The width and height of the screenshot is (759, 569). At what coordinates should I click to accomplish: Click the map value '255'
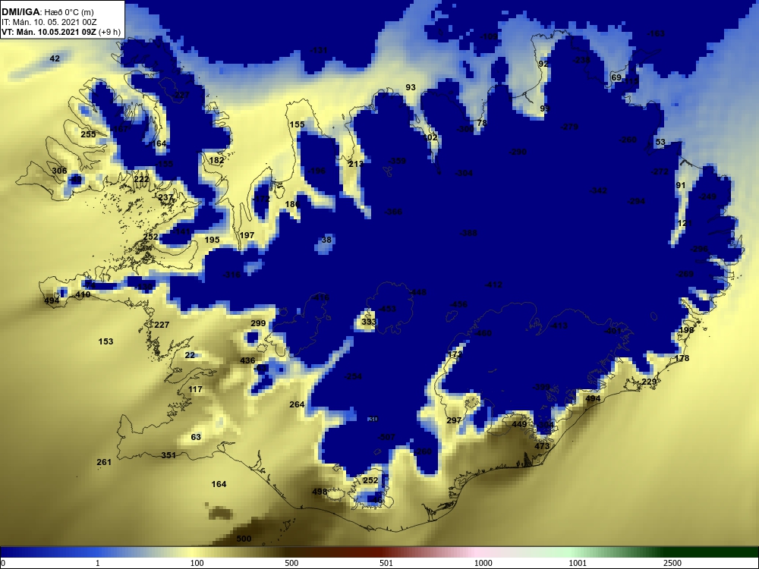tap(88, 134)
